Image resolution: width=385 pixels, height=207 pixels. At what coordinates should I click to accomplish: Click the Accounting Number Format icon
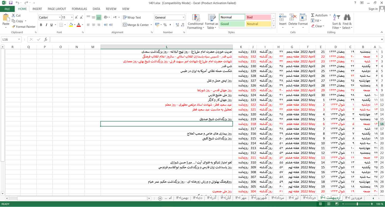[x=157, y=25]
